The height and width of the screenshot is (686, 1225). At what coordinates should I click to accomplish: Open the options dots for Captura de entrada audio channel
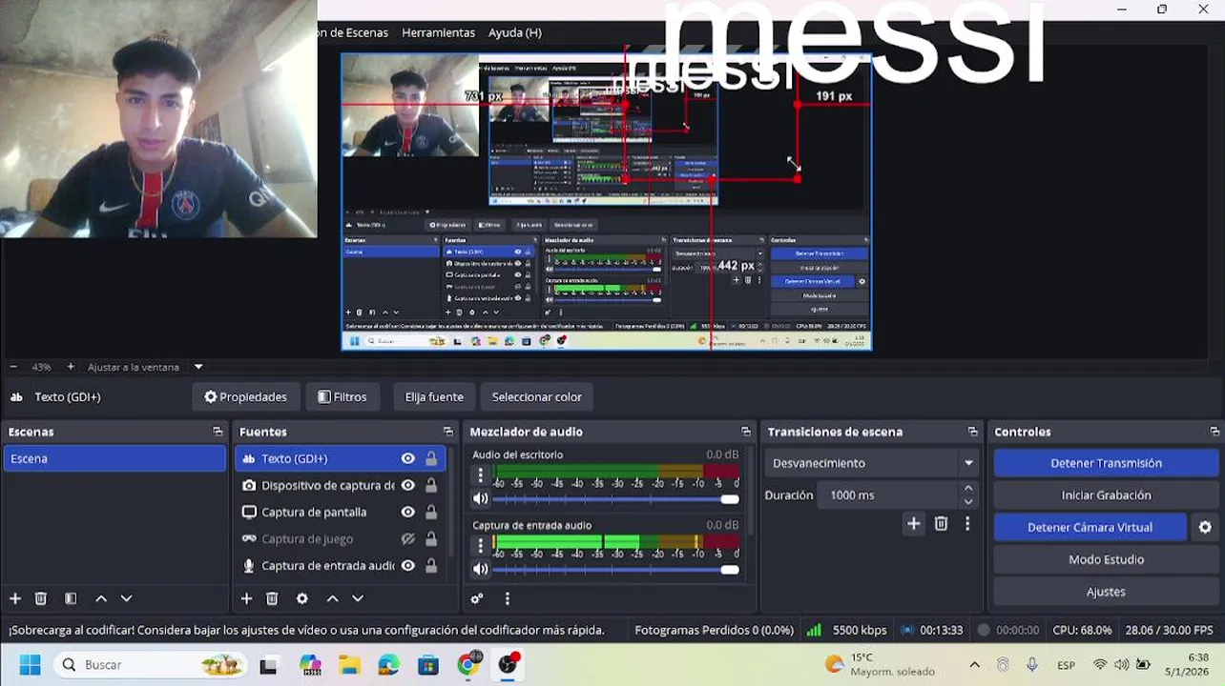click(481, 545)
